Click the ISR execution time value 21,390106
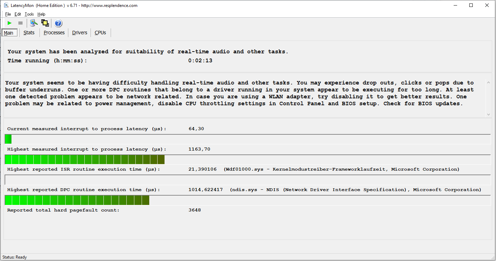This screenshot has height=261, width=496. 202,169
